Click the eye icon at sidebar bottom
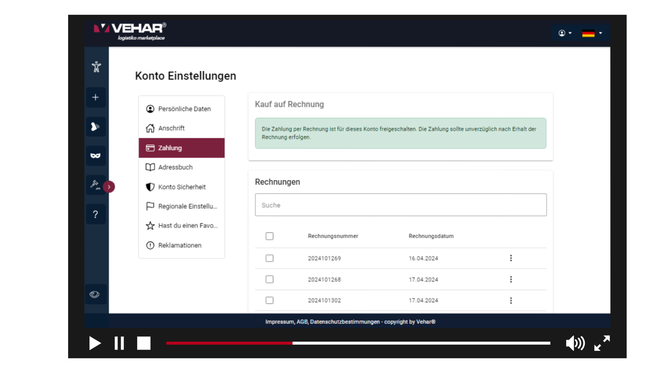664x373 pixels. click(95, 294)
